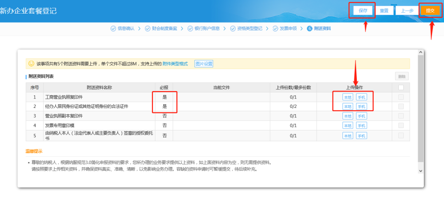The width and height of the screenshot is (444, 199).
Task: Tick checkbox for 经办人居民身份证 row
Action: (401, 107)
